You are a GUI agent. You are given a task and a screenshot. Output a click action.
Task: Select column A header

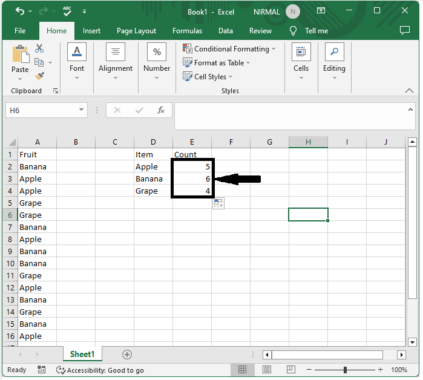pyautogui.click(x=38, y=142)
